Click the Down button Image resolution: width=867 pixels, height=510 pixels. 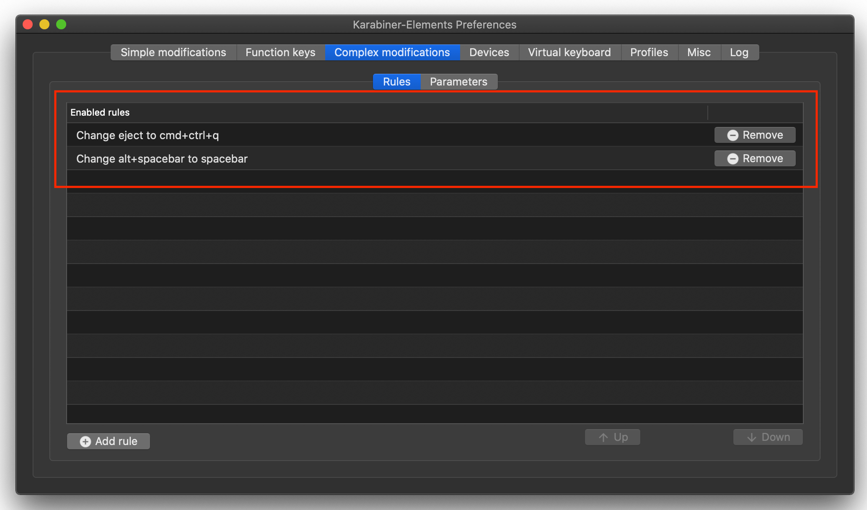768,437
